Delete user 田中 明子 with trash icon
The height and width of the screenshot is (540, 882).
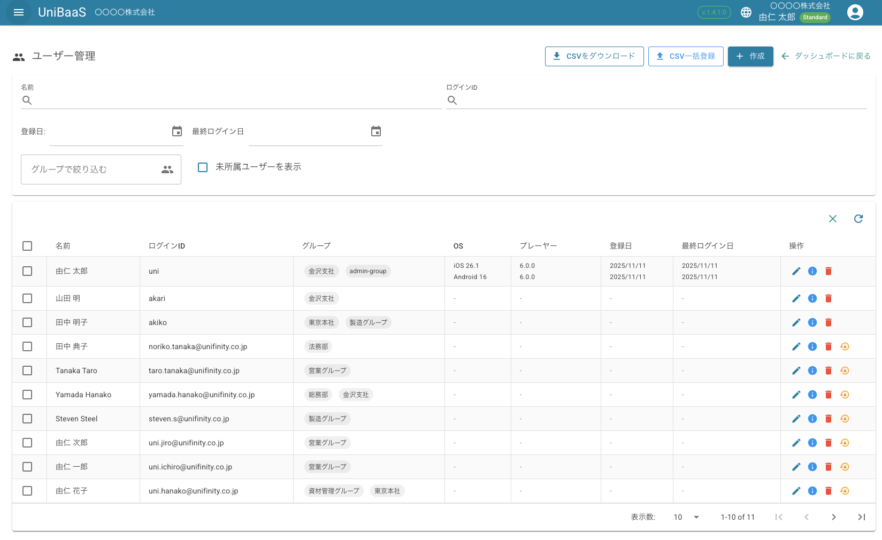click(x=829, y=322)
